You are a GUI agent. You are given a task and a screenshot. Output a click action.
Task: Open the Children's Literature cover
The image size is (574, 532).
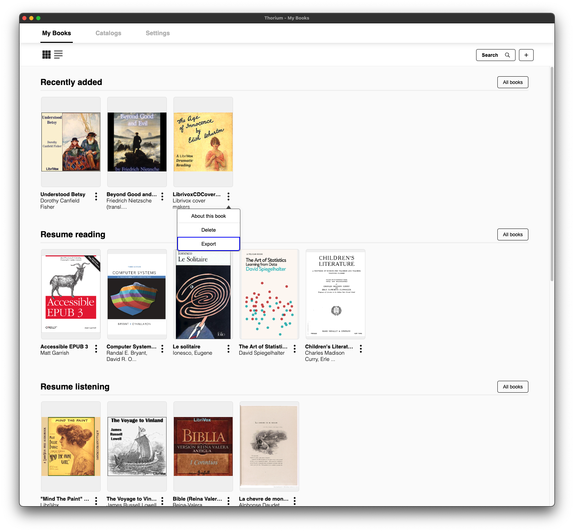(335, 294)
